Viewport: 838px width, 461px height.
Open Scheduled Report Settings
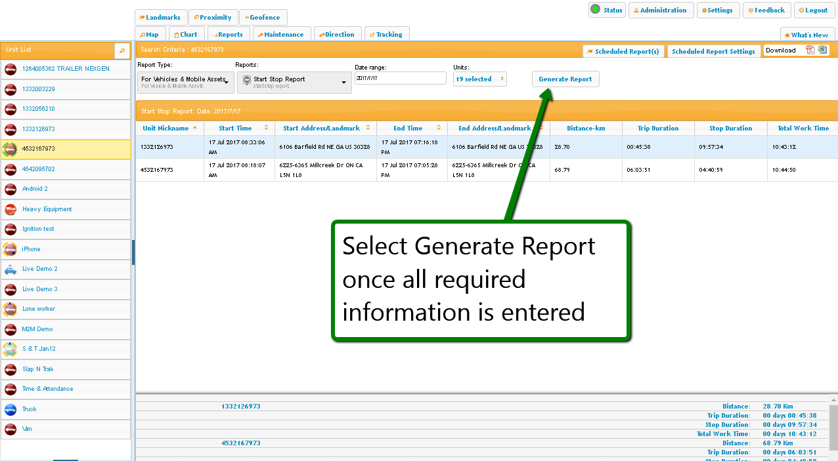coord(713,51)
